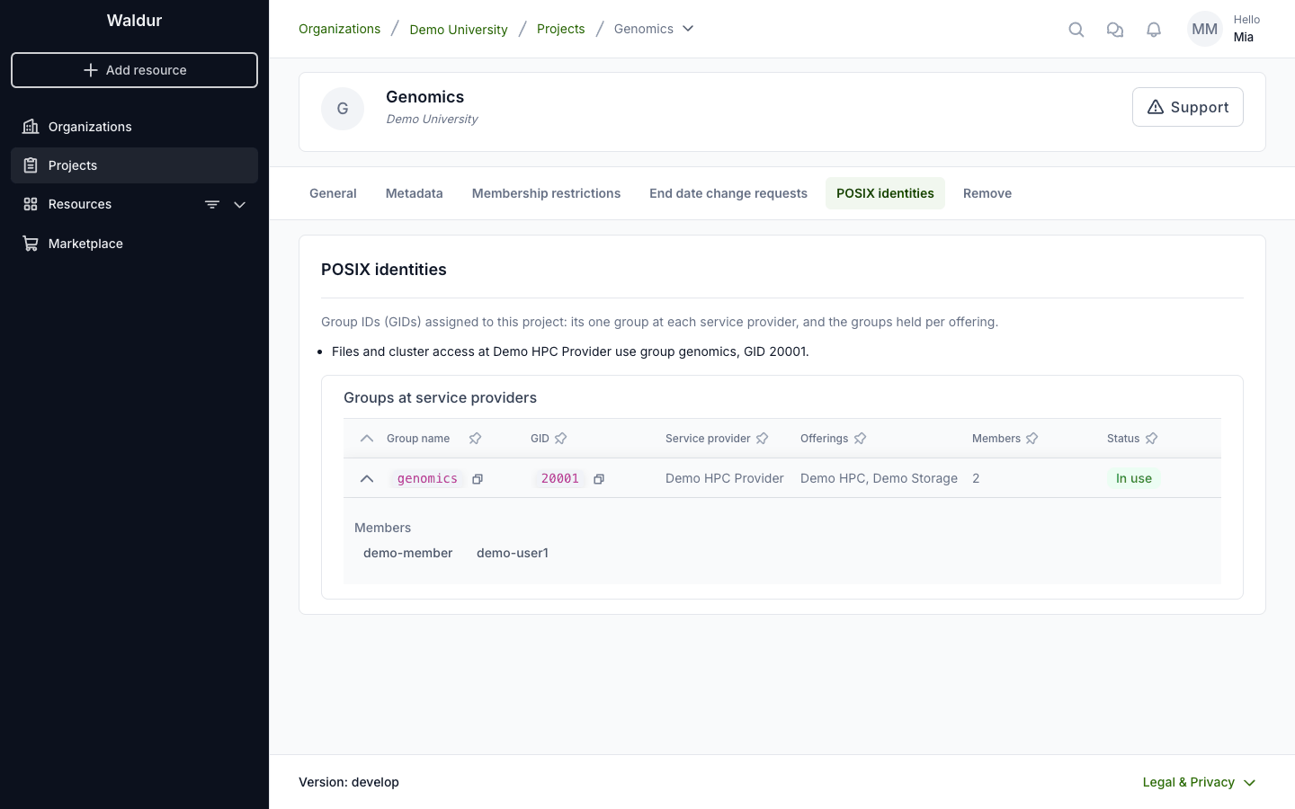Pin the GID column
The width and height of the screenshot is (1295, 809).
[x=560, y=439]
